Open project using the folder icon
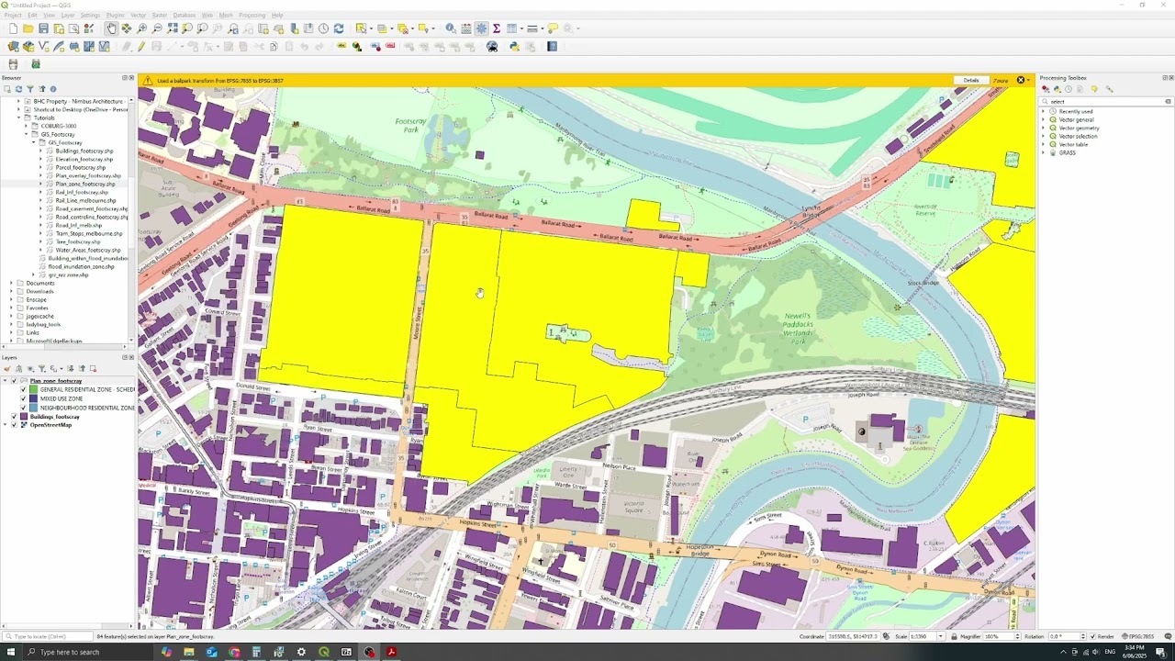The image size is (1175, 661). click(28, 28)
